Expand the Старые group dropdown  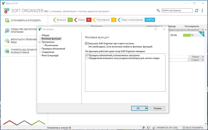pyautogui.click(x=203, y=60)
